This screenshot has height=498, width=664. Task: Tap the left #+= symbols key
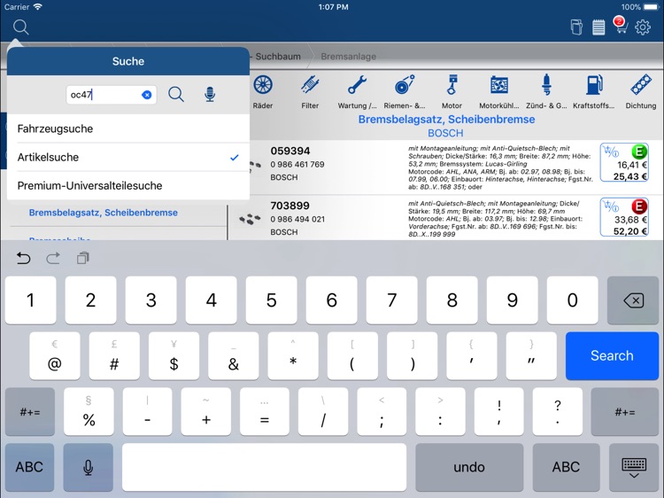click(30, 412)
